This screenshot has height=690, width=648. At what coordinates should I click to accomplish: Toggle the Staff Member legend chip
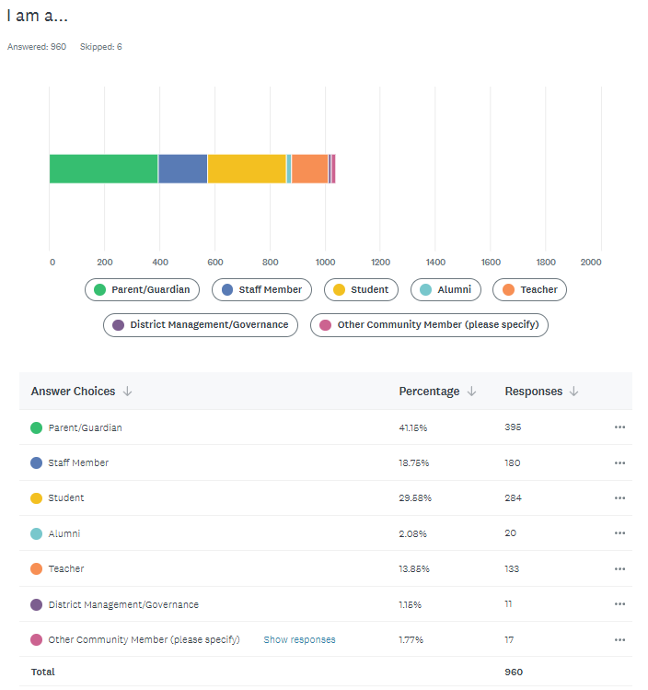[261, 289]
